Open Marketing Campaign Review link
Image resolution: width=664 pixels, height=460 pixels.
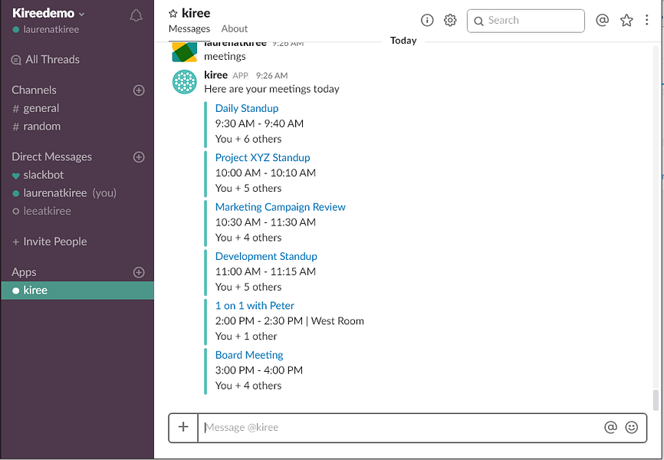point(281,207)
